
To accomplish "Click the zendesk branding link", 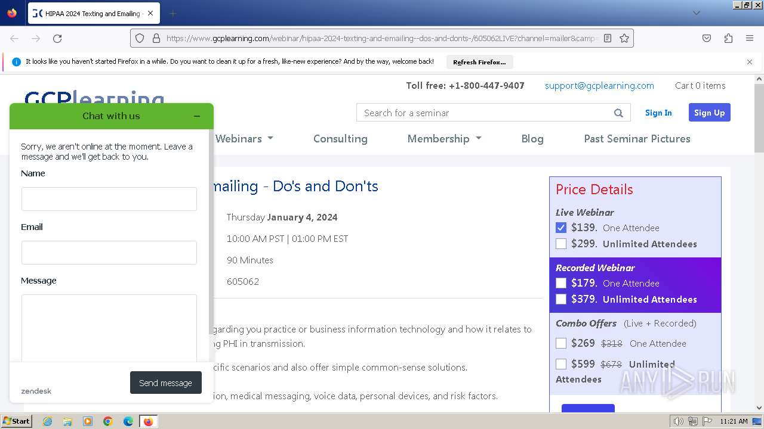I will point(36,391).
